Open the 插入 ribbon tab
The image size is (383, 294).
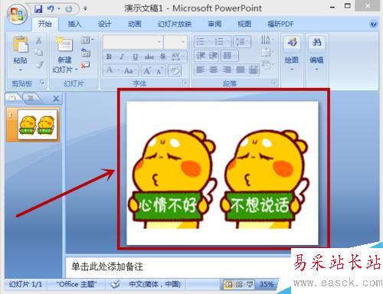click(74, 24)
